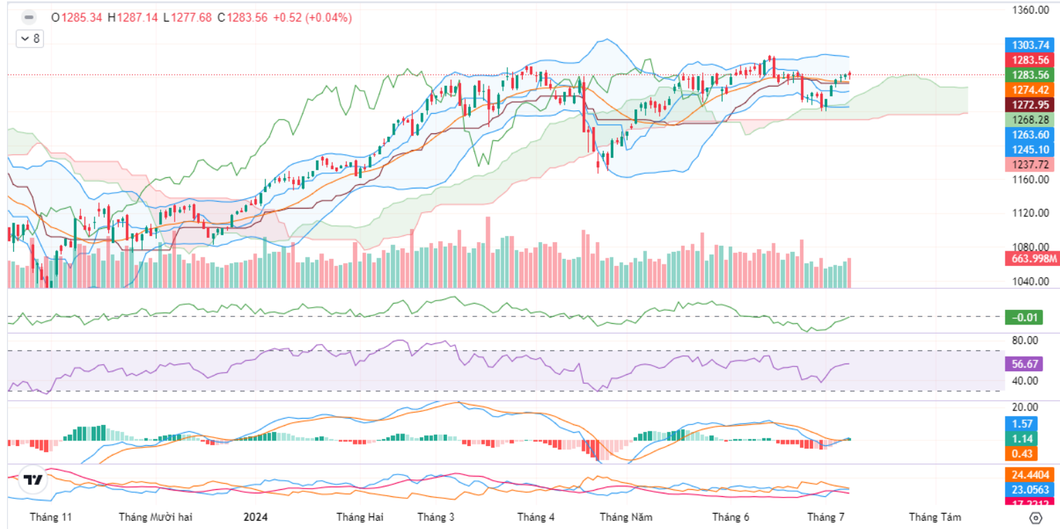Screen dimensions: 1060x529
Task: Select the green -0.01 indicator label
Action: (1024, 318)
